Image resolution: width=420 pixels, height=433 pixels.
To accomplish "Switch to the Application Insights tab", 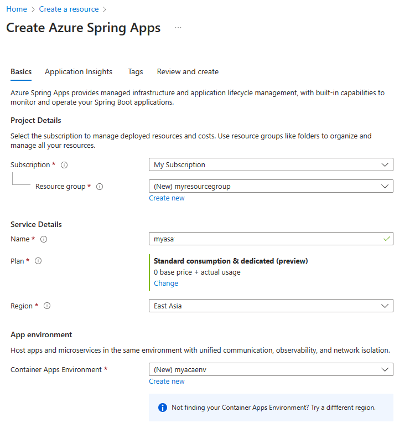I will pyautogui.click(x=79, y=71).
